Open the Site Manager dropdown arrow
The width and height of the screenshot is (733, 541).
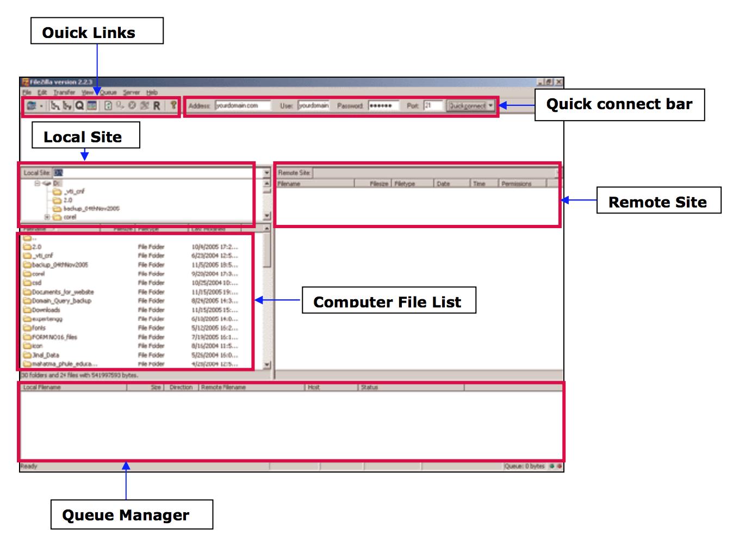[41, 106]
